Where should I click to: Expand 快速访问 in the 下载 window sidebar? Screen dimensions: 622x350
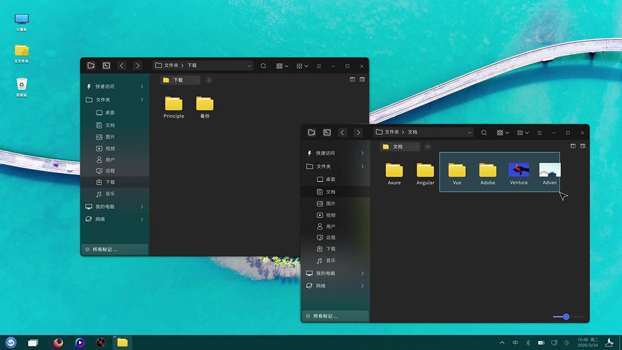pyautogui.click(x=142, y=86)
